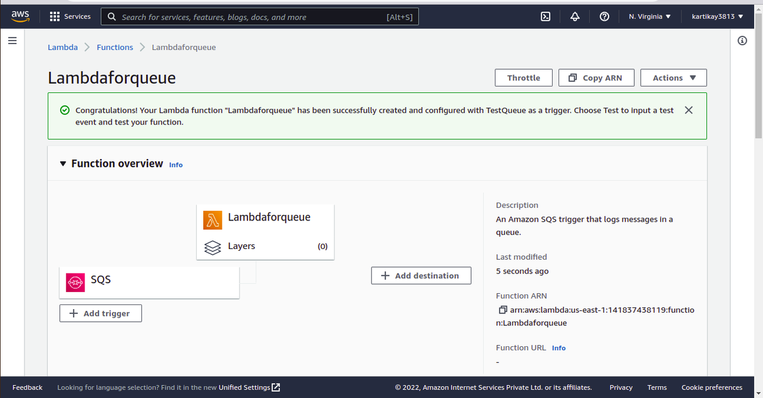Image resolution: width=763 pixels, height=398 pixels.
Task: Click the search magnifier icon
Action: [x=112, y=17]
